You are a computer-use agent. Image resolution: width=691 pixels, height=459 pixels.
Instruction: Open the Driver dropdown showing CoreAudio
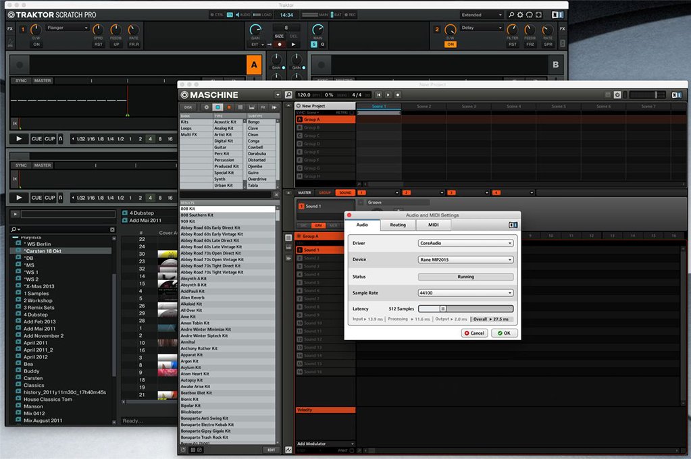(465, 243)
